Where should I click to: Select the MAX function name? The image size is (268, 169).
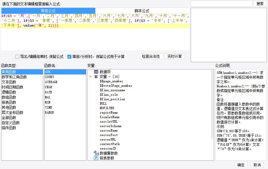pyautogui.click(x=65, y=97)
